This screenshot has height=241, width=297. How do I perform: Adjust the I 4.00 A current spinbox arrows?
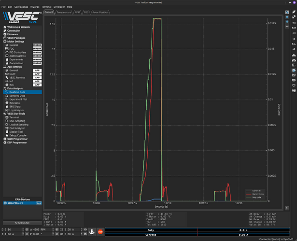(x=23, y=234)
